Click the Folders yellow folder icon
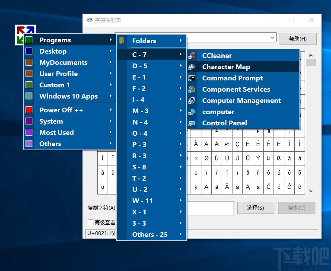 coord(121,41)
